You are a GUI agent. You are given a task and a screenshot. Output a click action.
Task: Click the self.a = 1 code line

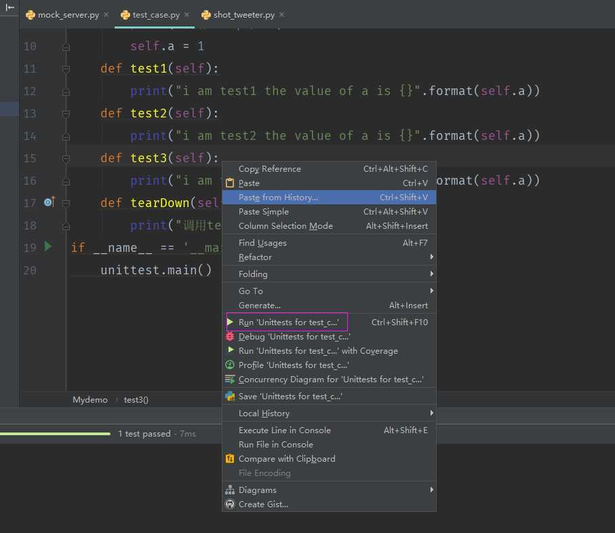click(x=167, y=46)
